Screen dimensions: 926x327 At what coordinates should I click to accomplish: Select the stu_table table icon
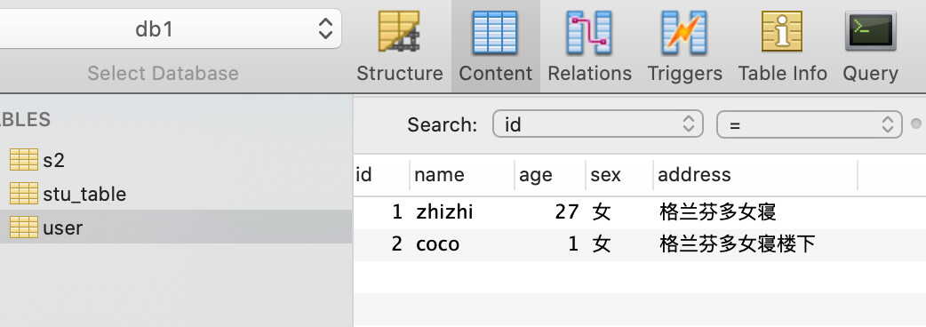(x=24, y=193)
